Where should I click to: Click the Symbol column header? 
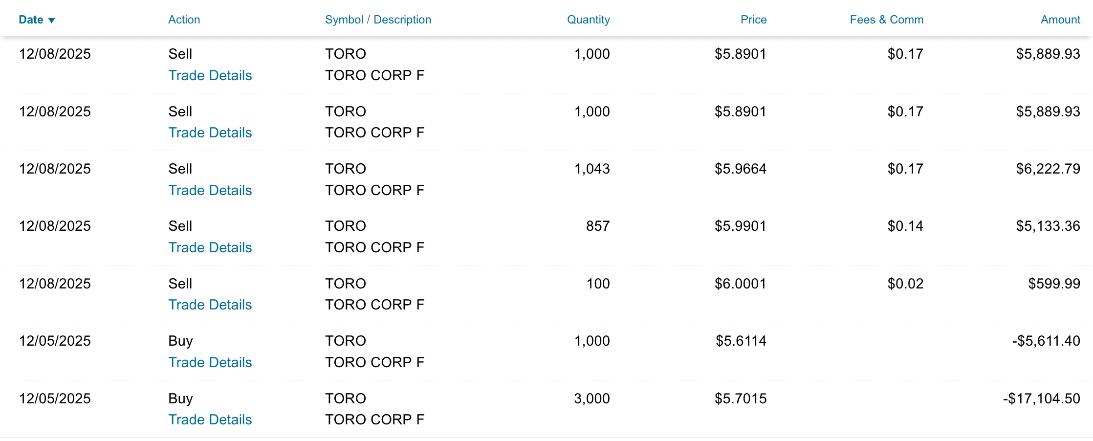coord(344,20)
